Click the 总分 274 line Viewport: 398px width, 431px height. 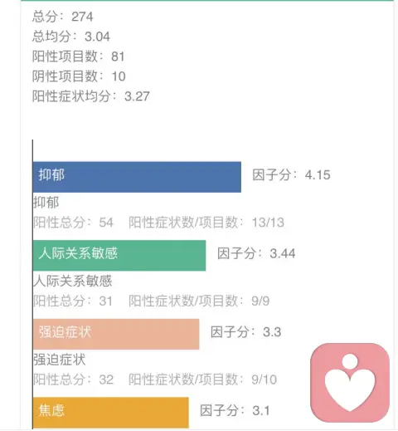pyautogui.click(x=62, y=17)
